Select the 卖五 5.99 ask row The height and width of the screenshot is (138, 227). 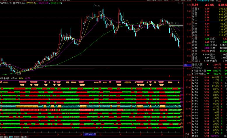click(209, 9)
